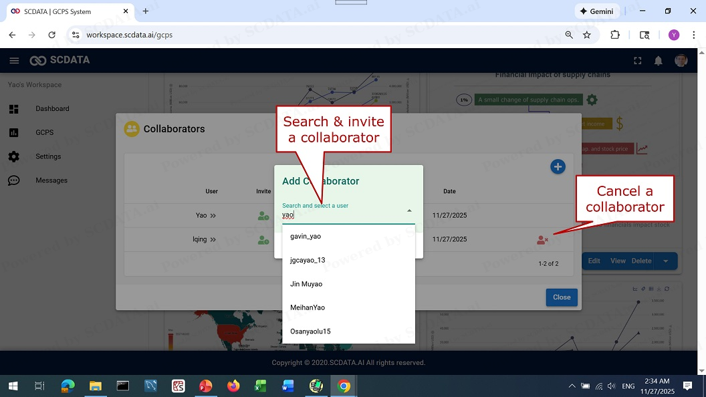Viewport: 706px width, 397px height.
Task: Open the notifications bell
Action: click(658, 61)
